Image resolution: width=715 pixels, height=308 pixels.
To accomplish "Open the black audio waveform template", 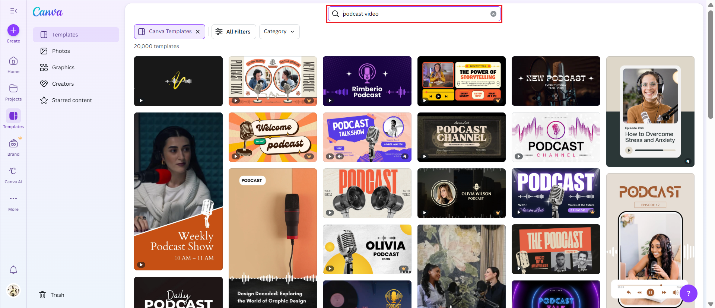I will pyautogui.click(x=178, y=81).
